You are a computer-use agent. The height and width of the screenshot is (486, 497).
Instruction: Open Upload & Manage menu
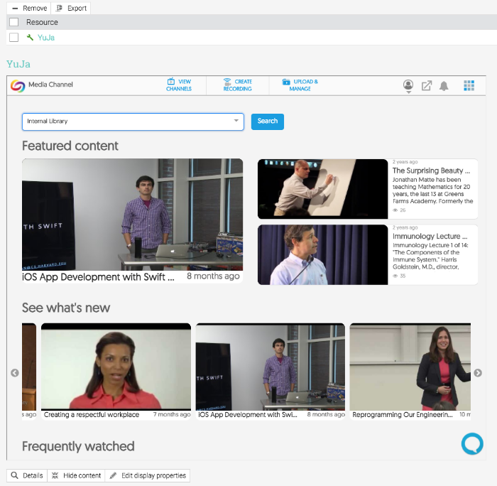[300, 85]
